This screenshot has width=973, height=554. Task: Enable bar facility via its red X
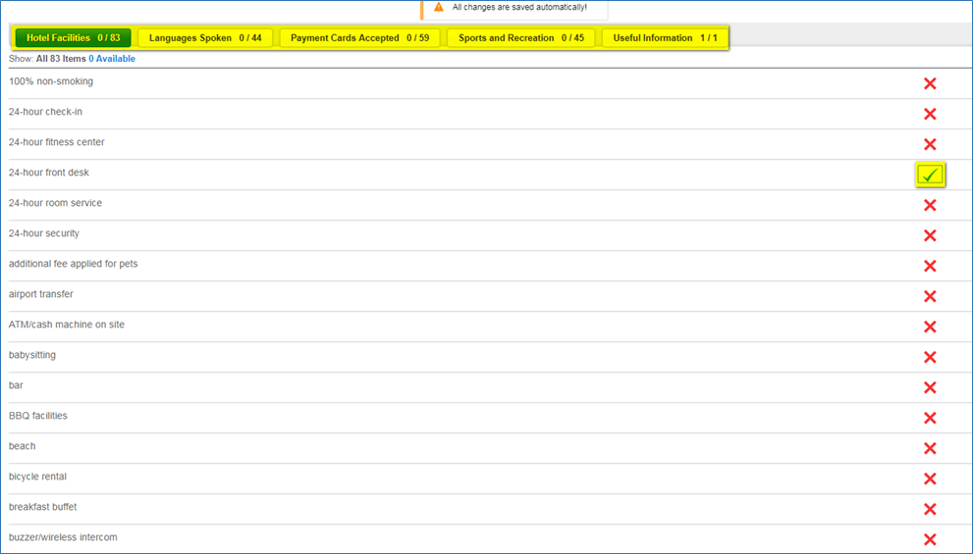pos(930,387)
